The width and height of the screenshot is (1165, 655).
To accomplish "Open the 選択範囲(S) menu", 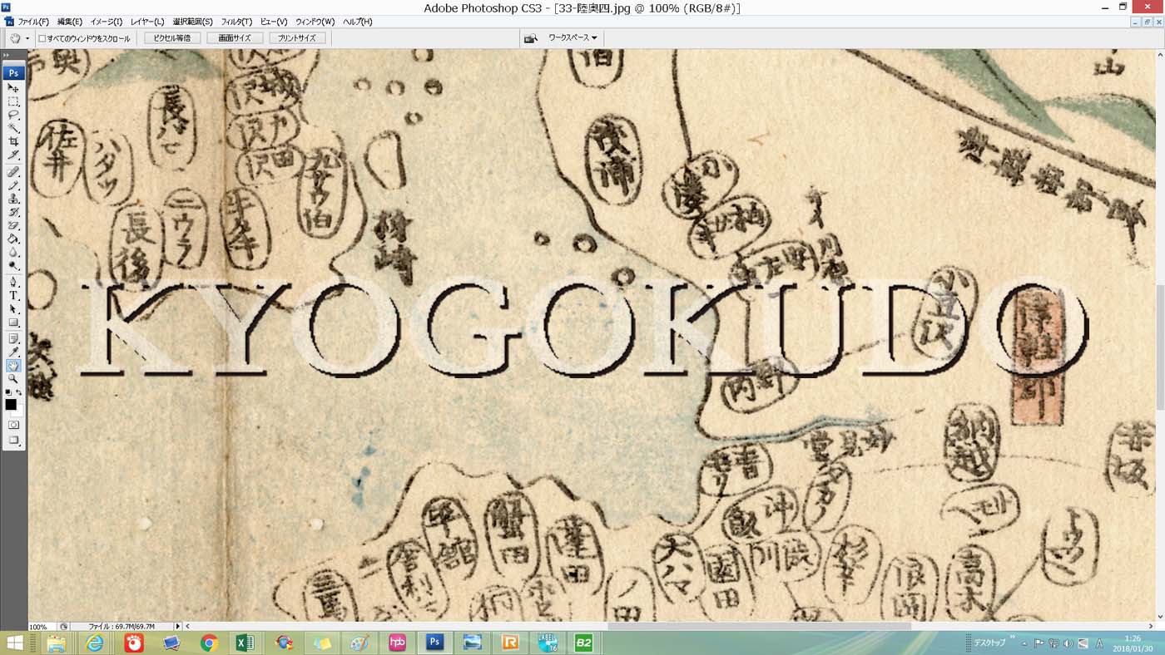I will click(192, 22).
